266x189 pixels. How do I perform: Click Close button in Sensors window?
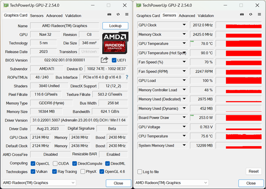251,183
